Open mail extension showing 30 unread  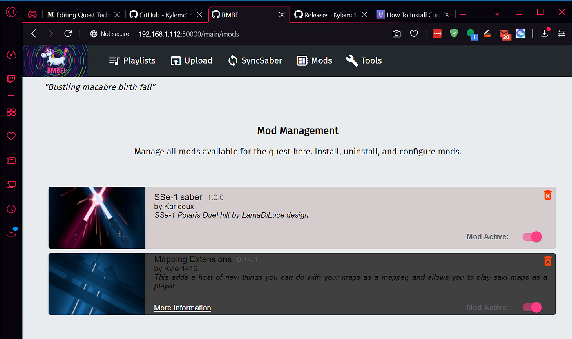(505, 35)
